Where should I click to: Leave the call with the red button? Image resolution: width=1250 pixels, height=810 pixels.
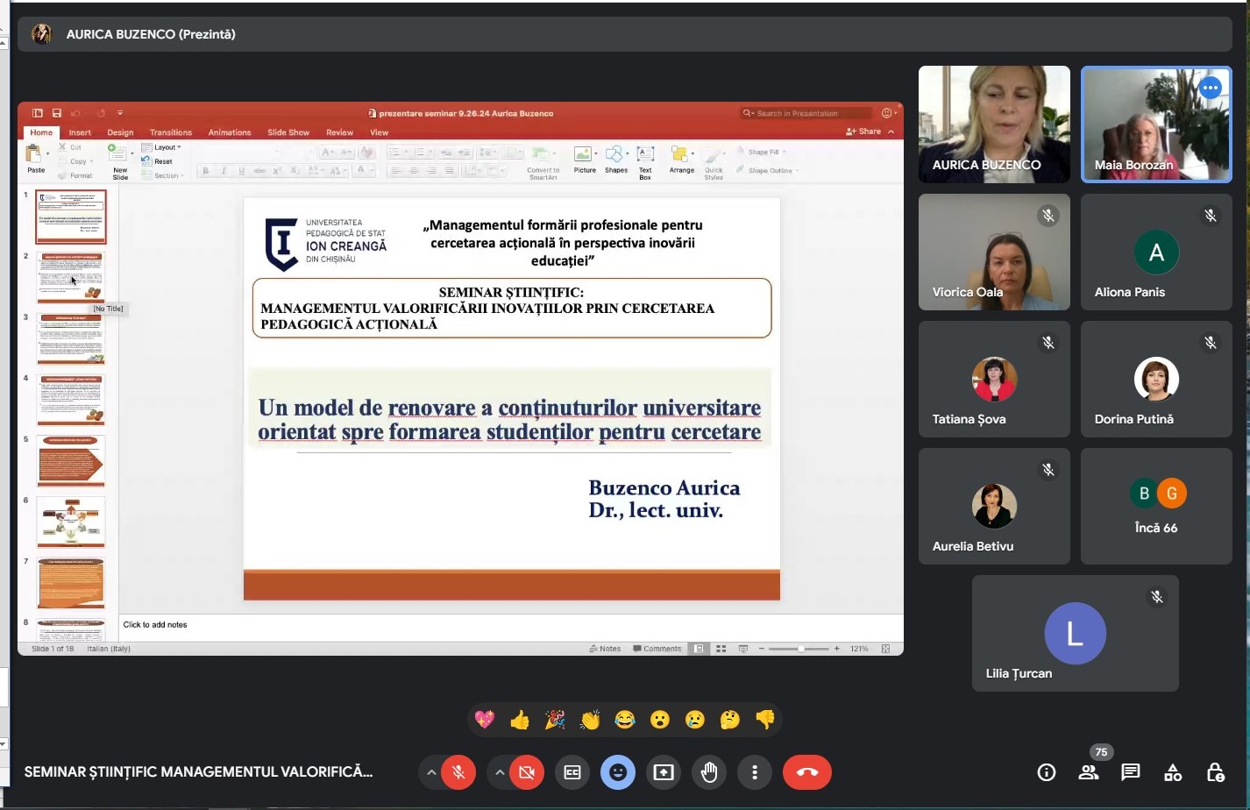click(806, 772)
